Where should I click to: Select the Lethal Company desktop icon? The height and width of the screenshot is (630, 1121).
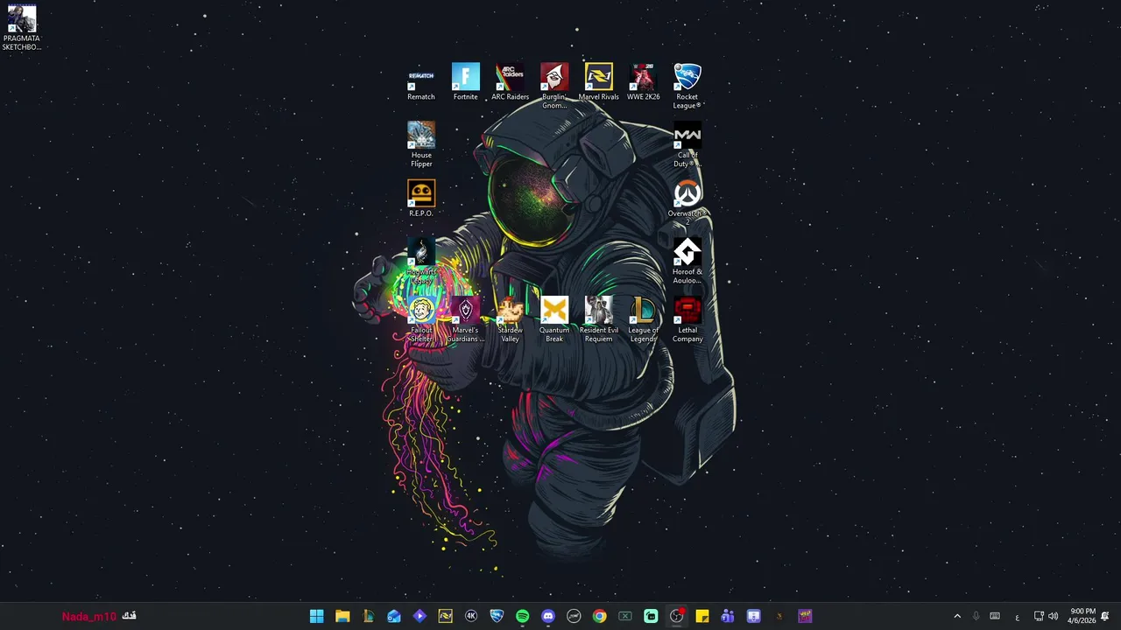(x=687, y=319)
